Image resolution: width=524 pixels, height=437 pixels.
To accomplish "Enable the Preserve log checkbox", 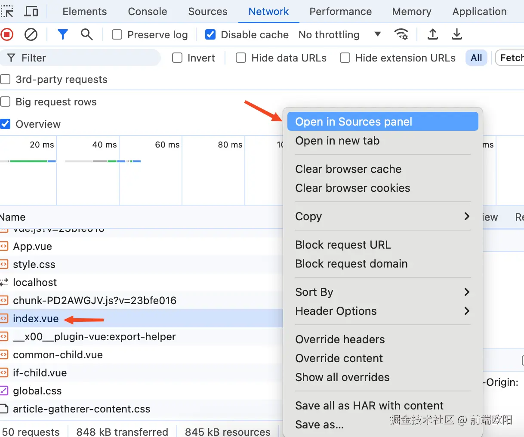I will coord(117,34).
